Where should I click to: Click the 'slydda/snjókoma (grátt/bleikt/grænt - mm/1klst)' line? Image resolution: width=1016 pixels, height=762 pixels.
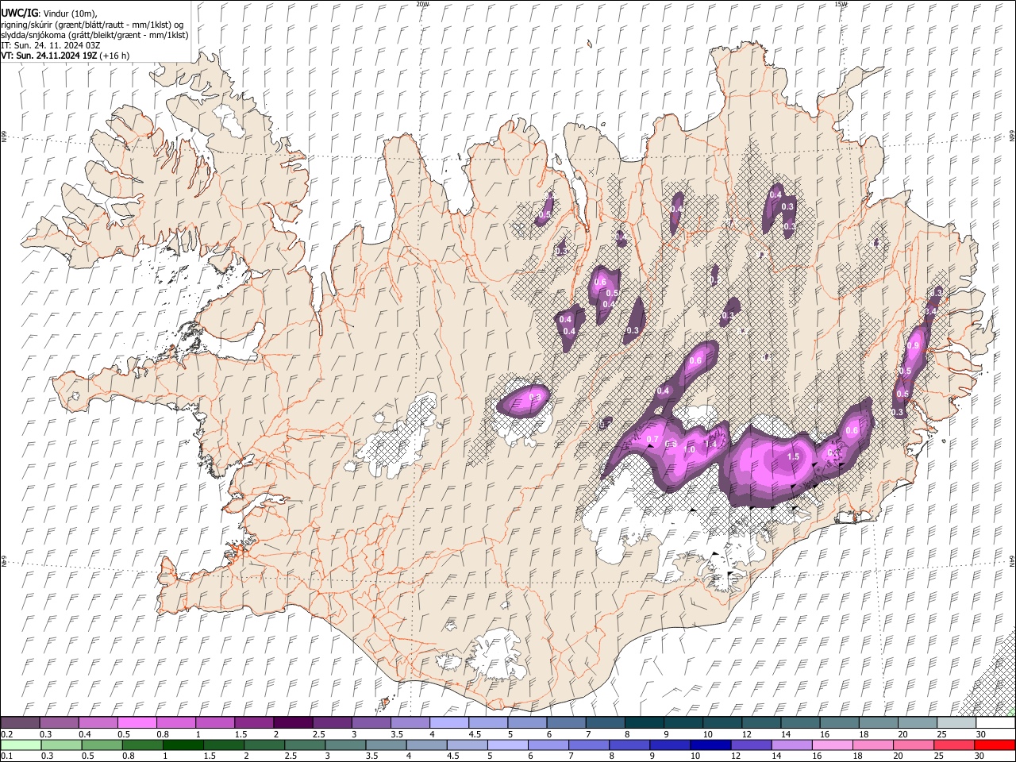tap(94, 35)
